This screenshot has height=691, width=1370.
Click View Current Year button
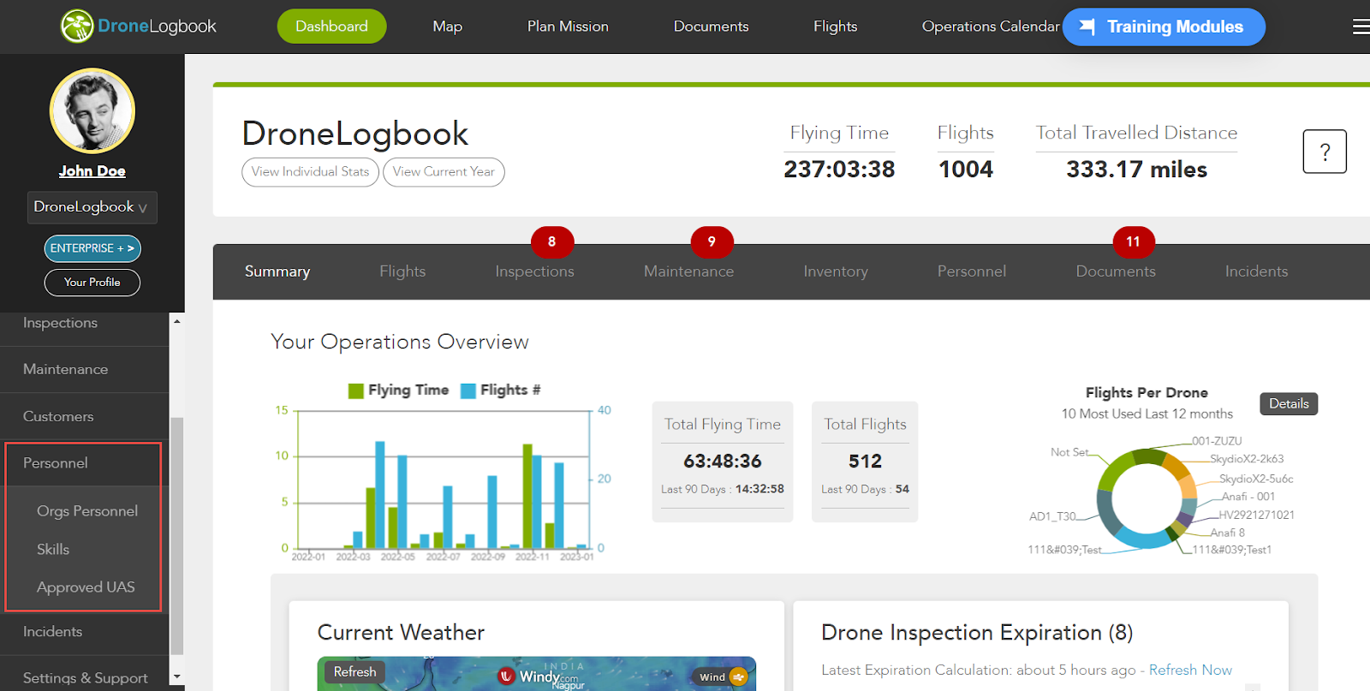444,172
